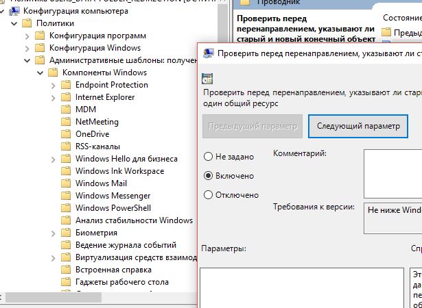Click 'Windows Hello для бизнеса' folder icon

66,159
